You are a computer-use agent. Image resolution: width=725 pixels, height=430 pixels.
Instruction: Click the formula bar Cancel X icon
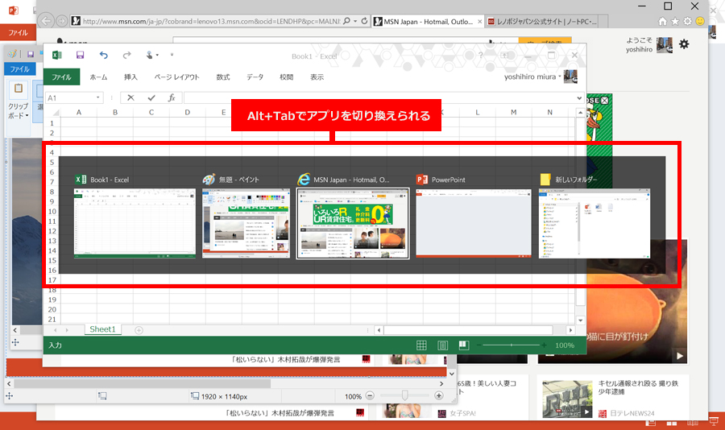[x=130, y=97]
